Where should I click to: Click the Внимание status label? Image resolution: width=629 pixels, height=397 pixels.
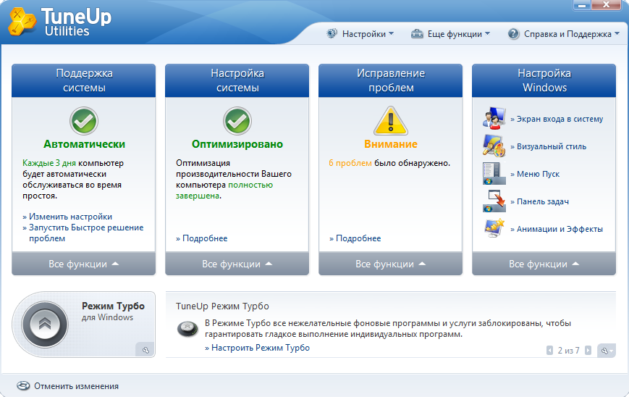391,143
